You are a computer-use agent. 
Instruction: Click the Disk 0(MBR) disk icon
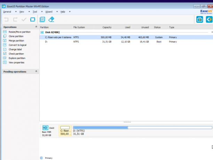tap(42, 32)
